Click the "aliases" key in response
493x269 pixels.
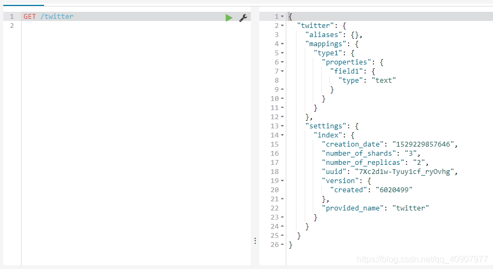[323, 35]
